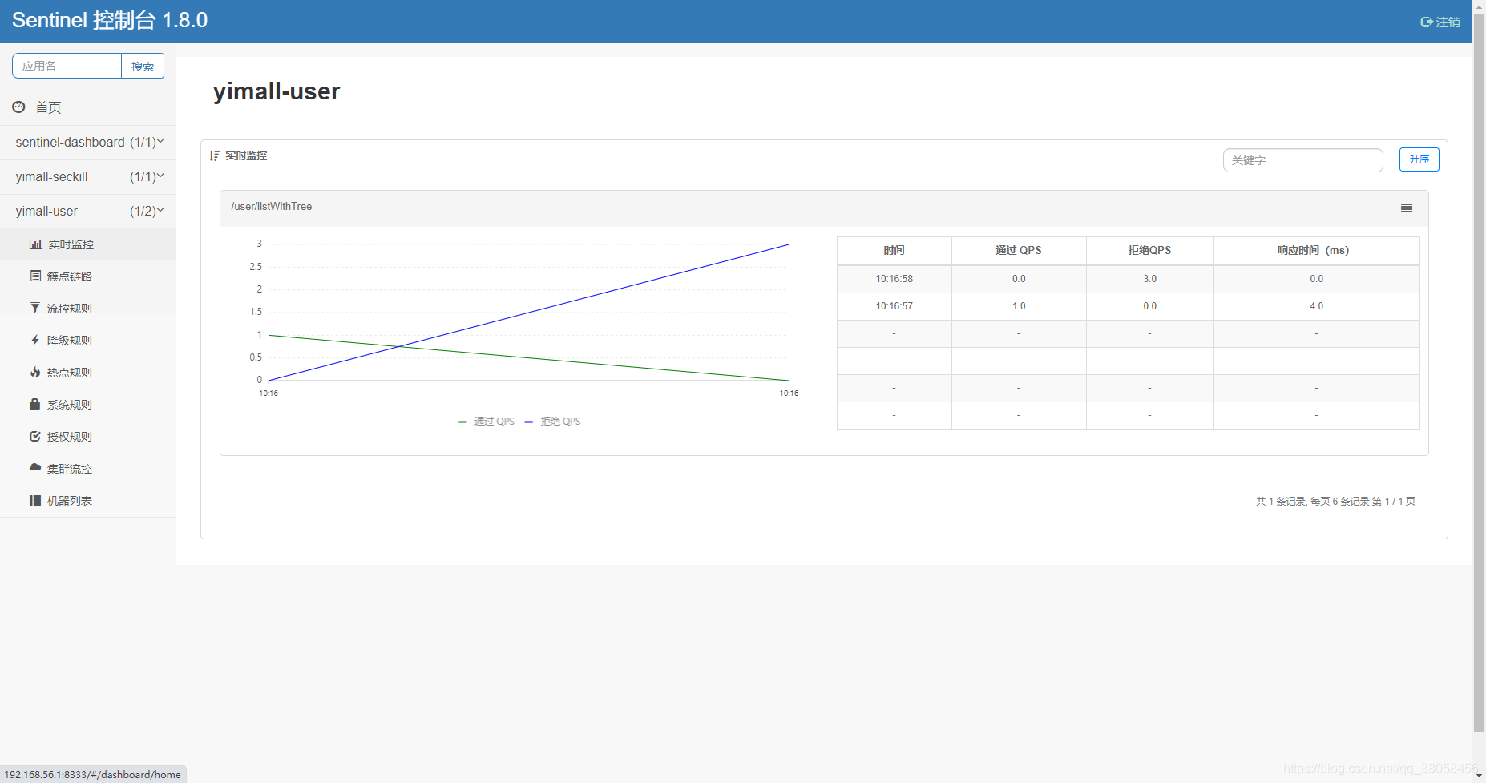Go to 首页 home link
Screen dimensions: 1486x783
[88, 107]
